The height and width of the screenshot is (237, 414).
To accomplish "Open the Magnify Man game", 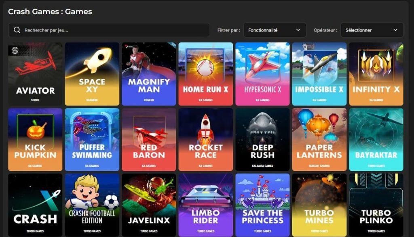I will click(x=149, y=74).
